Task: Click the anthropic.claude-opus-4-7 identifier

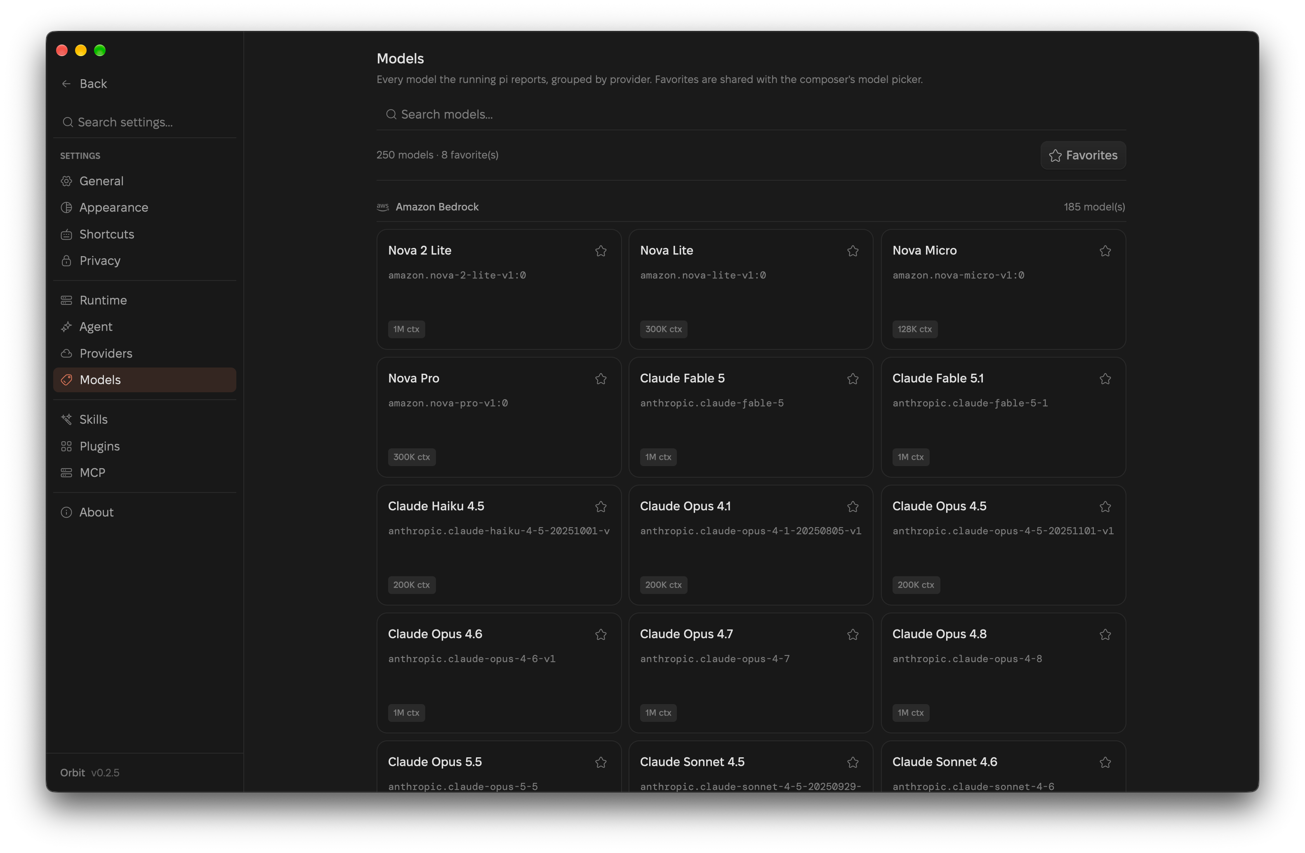Action: coord(714,658)
